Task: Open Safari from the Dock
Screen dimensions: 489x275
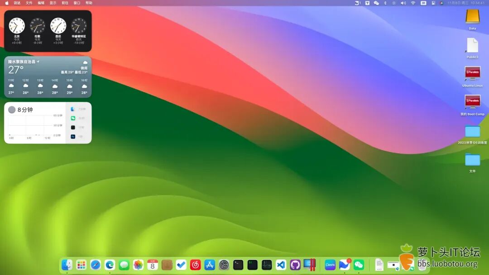Action: pos(95,265)
